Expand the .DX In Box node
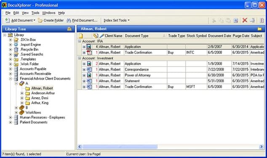This screenshot has height=158, width=267. coord(11,40)
